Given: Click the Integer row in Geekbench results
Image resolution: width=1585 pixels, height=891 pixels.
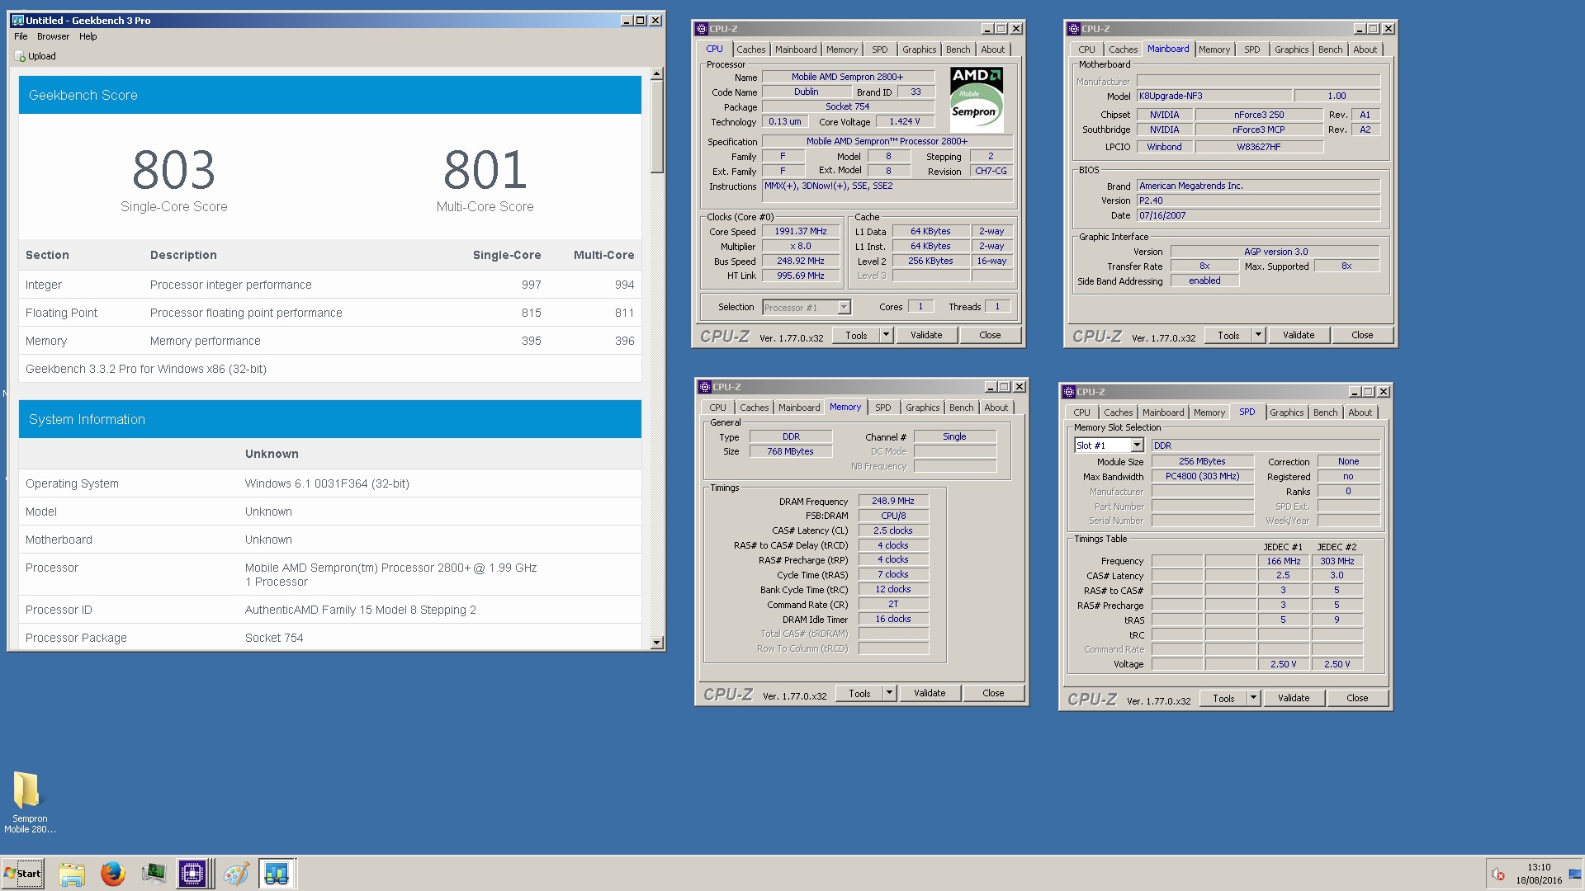Looking at the screenshot, I should (330, 285).
